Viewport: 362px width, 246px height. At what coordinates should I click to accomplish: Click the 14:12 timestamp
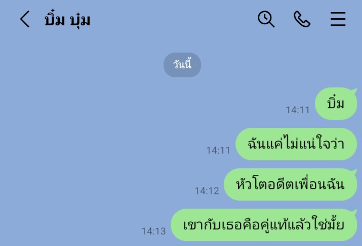tap(207, 191)
